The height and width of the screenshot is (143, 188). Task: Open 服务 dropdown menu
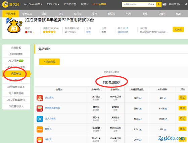[x=84, y=4]
